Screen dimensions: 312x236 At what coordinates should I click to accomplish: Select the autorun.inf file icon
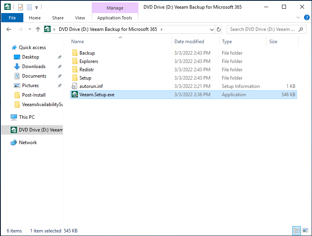pos(74,86)
